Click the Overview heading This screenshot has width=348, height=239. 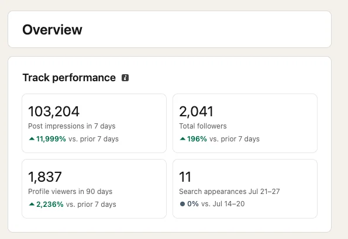click(53, 30)
